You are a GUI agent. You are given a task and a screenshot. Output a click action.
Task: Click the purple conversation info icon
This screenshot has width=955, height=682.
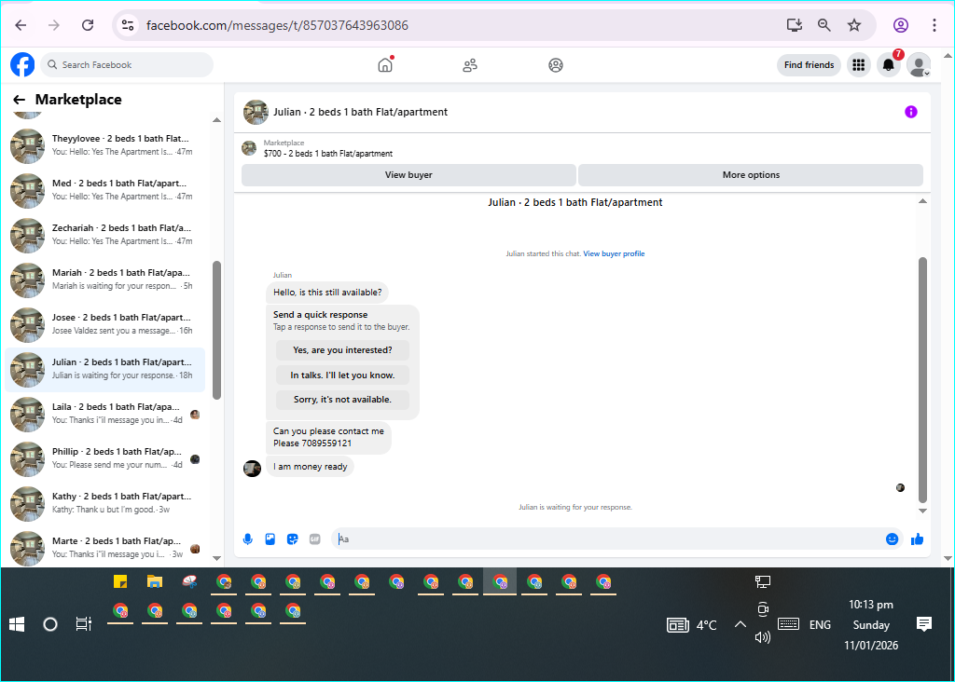910,111
